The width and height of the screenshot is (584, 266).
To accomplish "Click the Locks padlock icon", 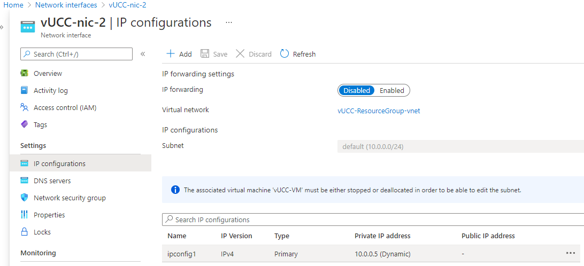I will pos(24,232).
